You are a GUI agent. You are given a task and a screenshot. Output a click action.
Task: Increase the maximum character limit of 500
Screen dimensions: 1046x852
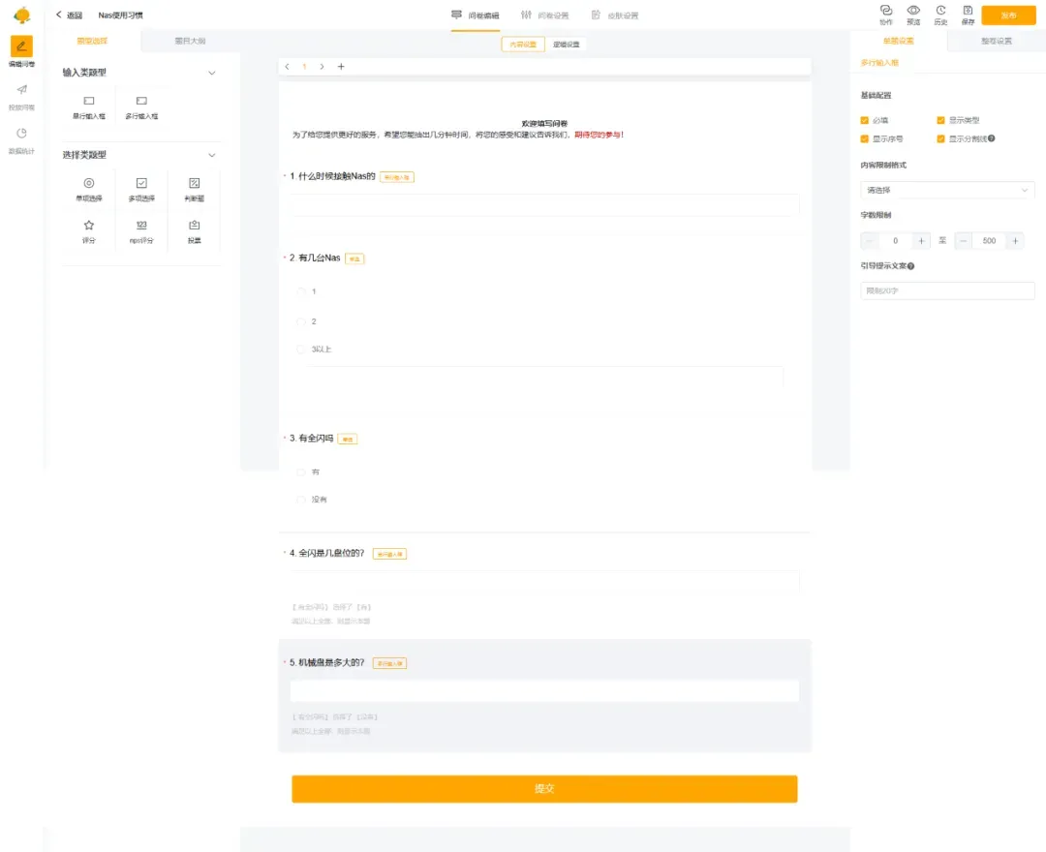(x=1015, y=240)
